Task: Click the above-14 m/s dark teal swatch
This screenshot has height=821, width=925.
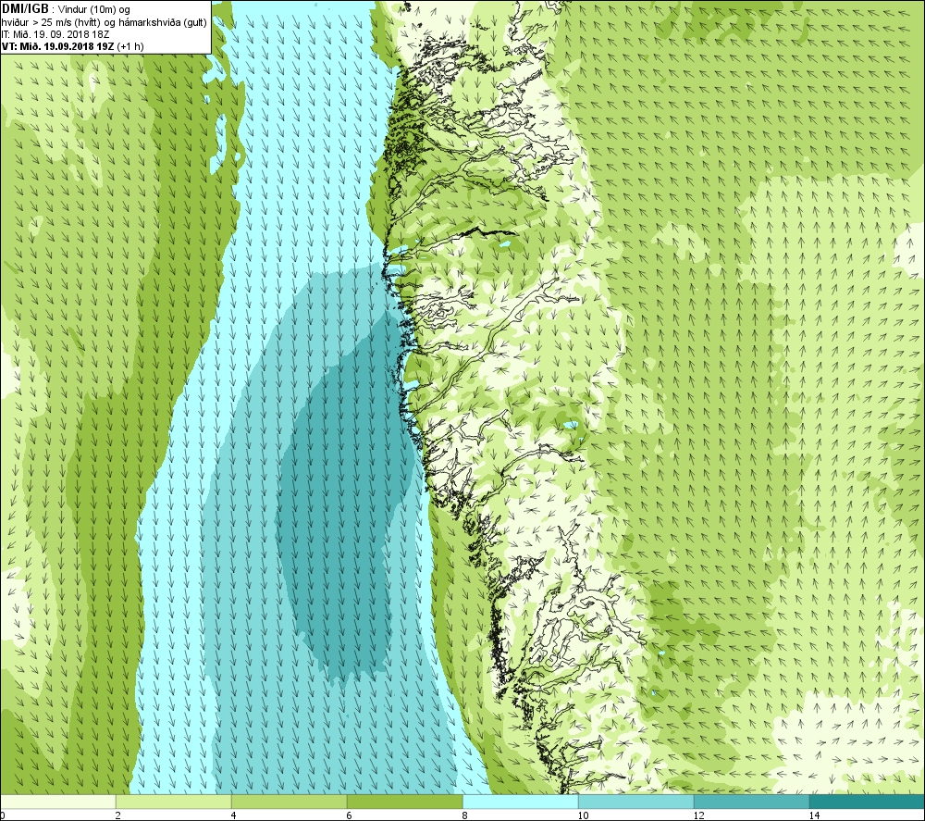Action: point(868,802)
